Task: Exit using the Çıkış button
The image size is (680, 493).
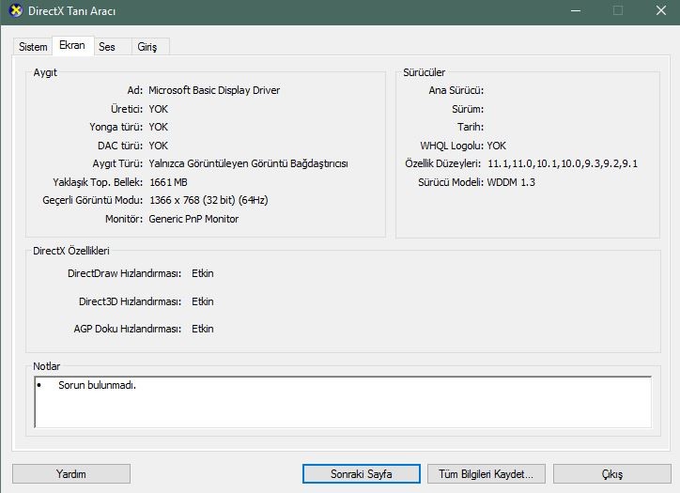Action: 611,474
